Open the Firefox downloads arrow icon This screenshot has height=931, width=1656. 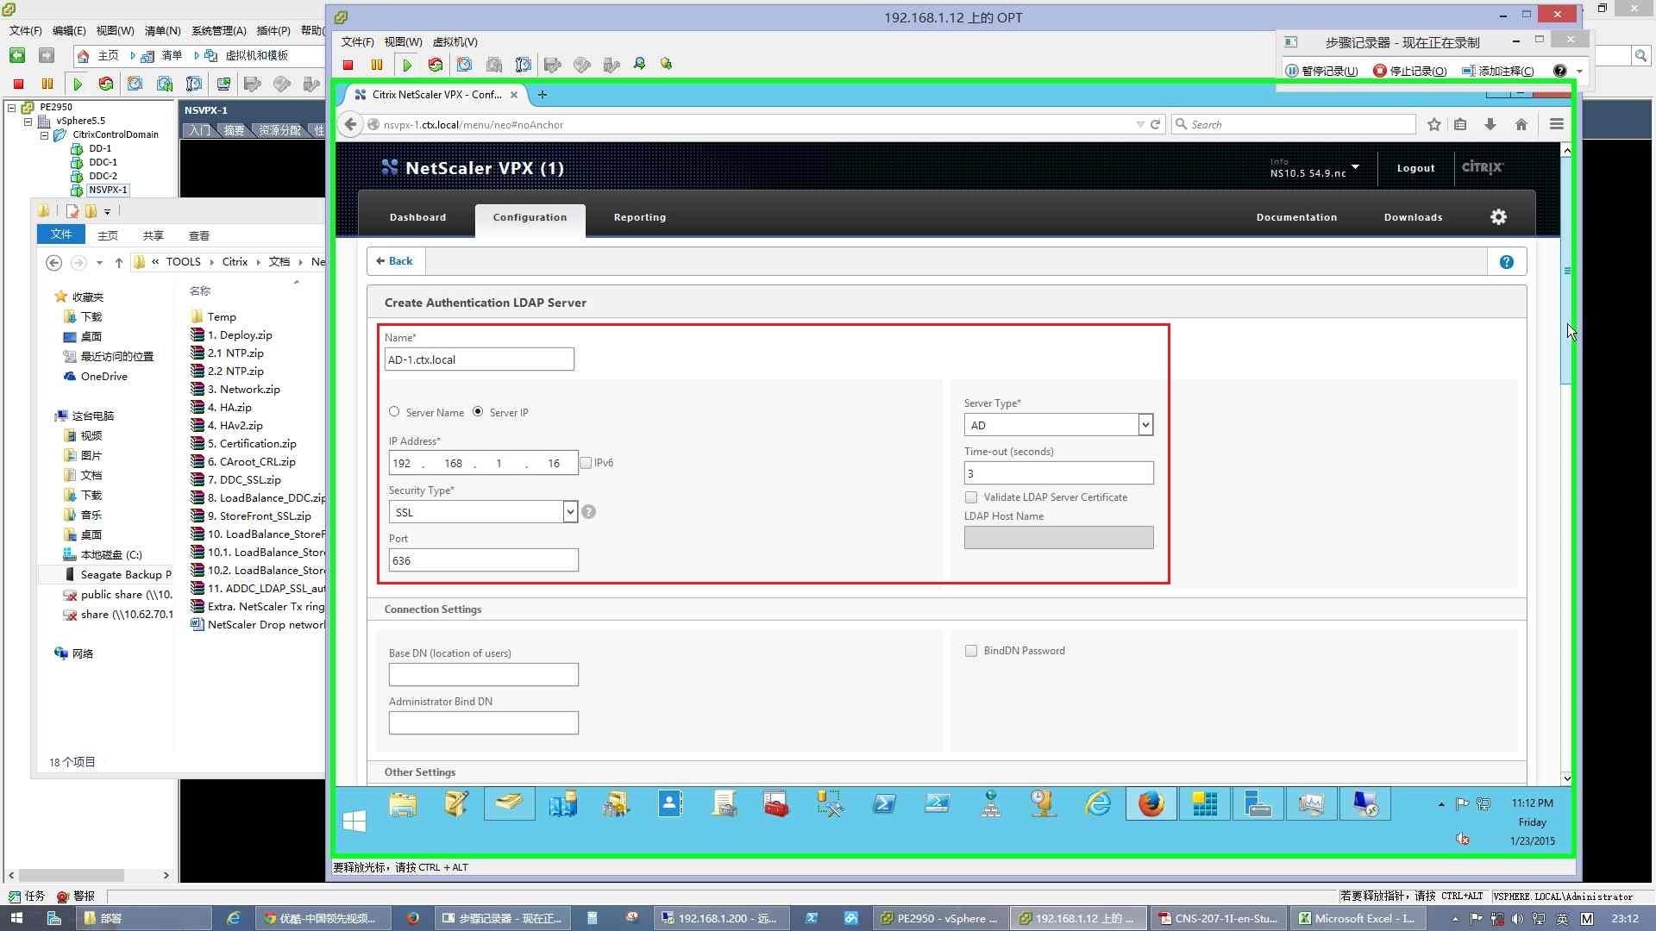click(x=1490, y=124)
